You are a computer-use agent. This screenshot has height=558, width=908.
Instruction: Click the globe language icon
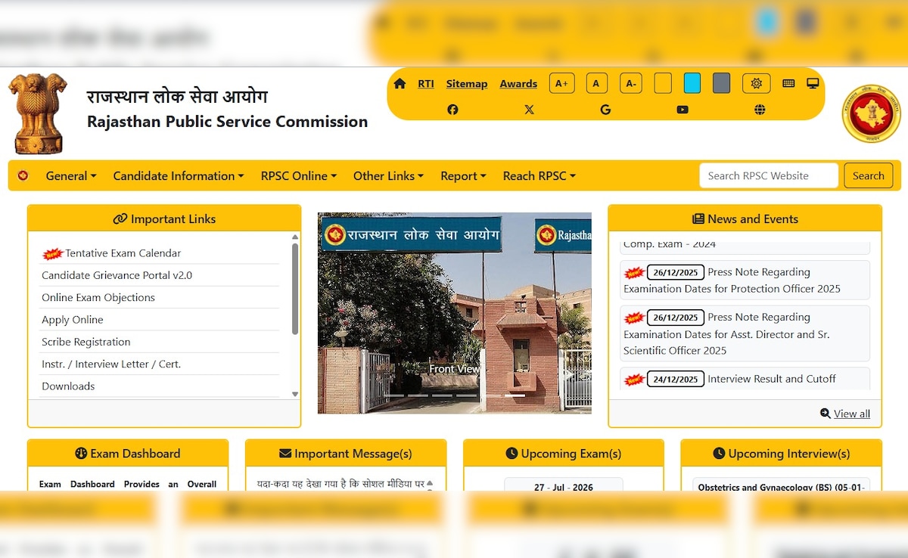click(x=760, y=110)
